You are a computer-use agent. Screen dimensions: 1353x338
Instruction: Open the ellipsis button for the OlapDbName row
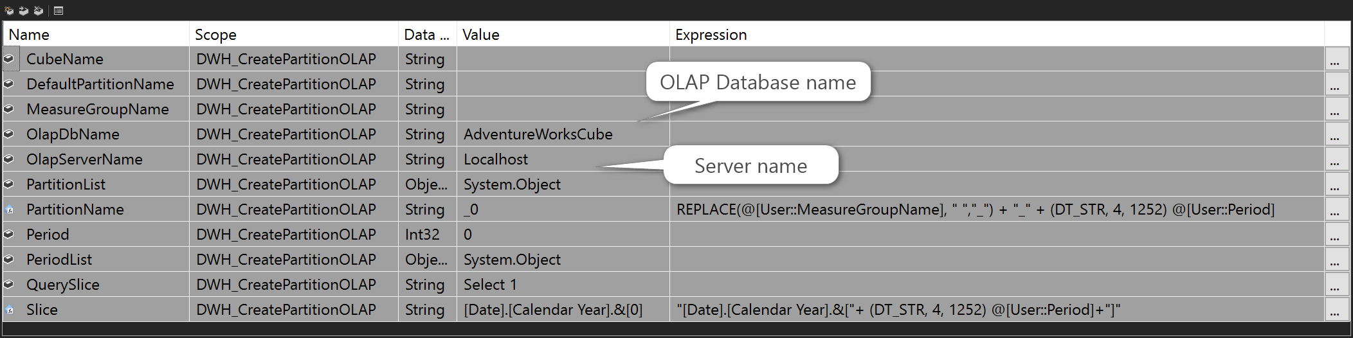pyautogui.click(x=1335, y=134)
